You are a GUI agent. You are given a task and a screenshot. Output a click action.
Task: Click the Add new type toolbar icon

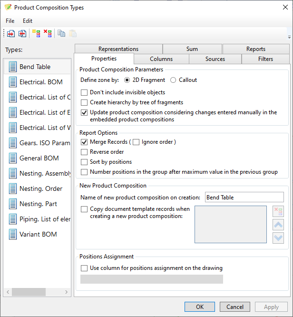(x=36, y=34)
